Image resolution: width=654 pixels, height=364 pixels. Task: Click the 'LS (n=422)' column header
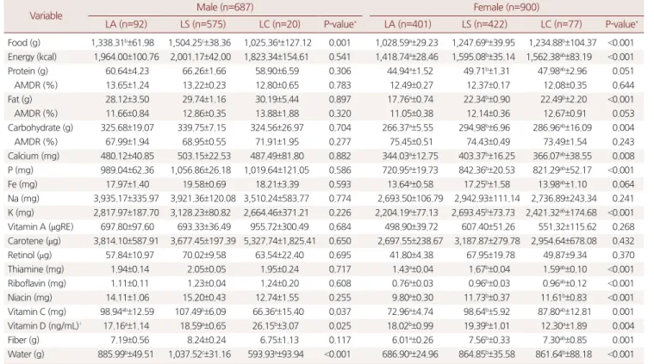[x=484, y=24]
